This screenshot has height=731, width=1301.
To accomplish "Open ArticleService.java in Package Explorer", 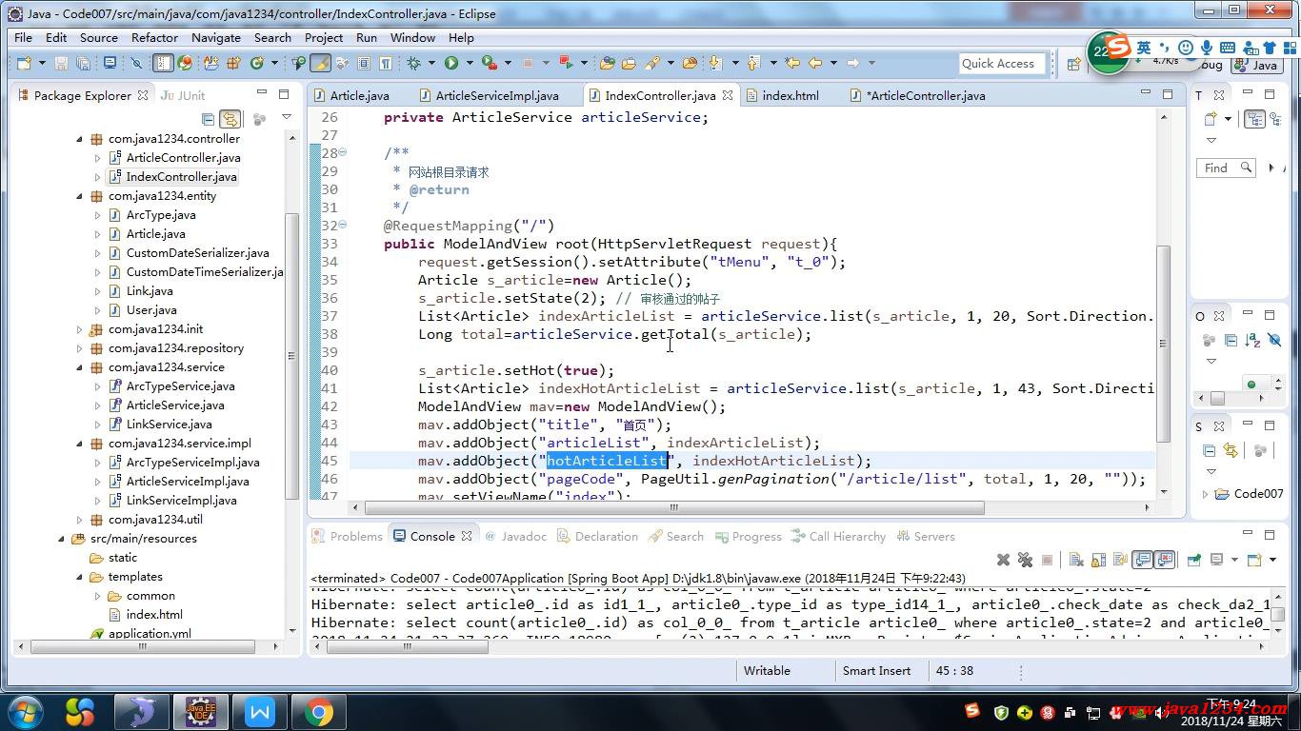I will (175, 405).
